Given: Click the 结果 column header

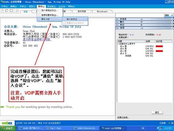Looking at the screenshot, I should [150, 41].
